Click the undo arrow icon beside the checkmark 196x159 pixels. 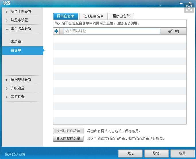click(x=177, y=31)
